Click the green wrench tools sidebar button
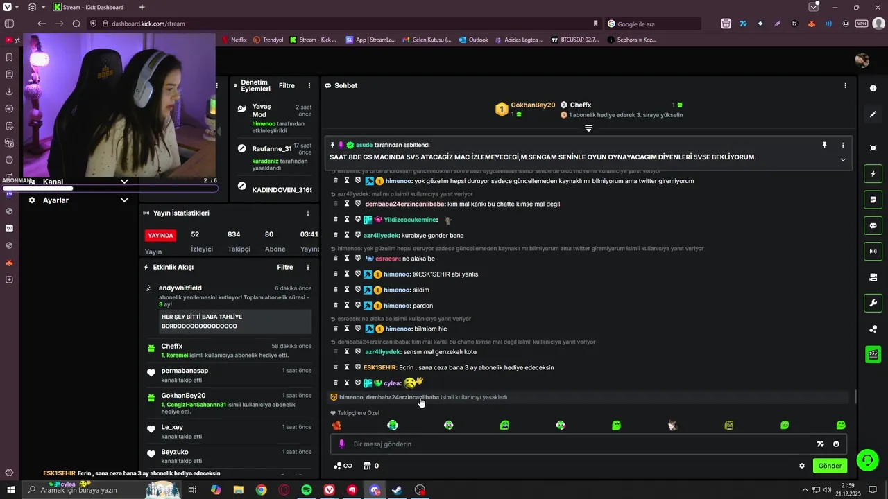888x499 pixels. pyautogui.click(x=873, y=303)
